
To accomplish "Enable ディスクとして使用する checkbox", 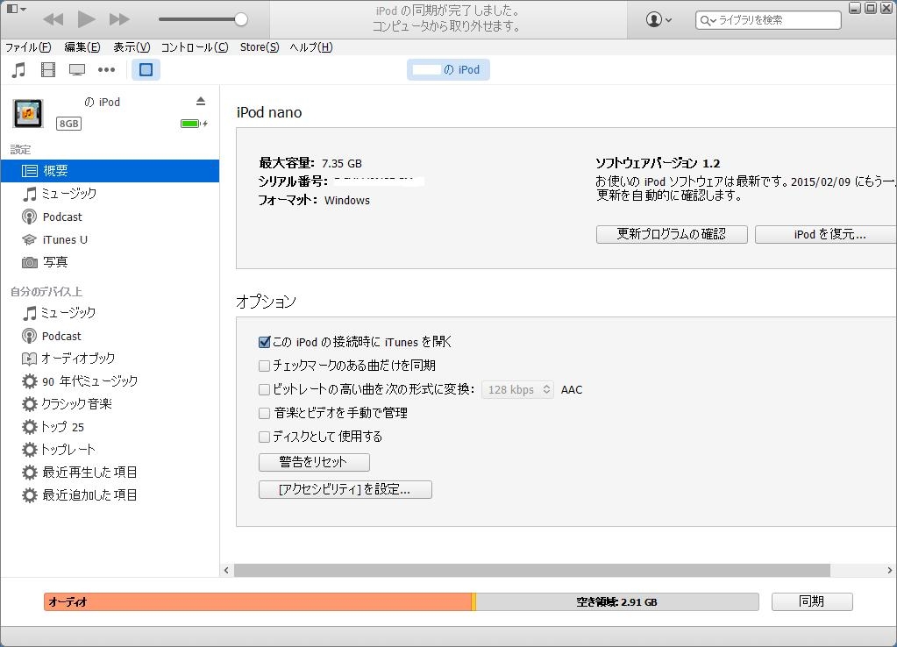I will (264, 437).
